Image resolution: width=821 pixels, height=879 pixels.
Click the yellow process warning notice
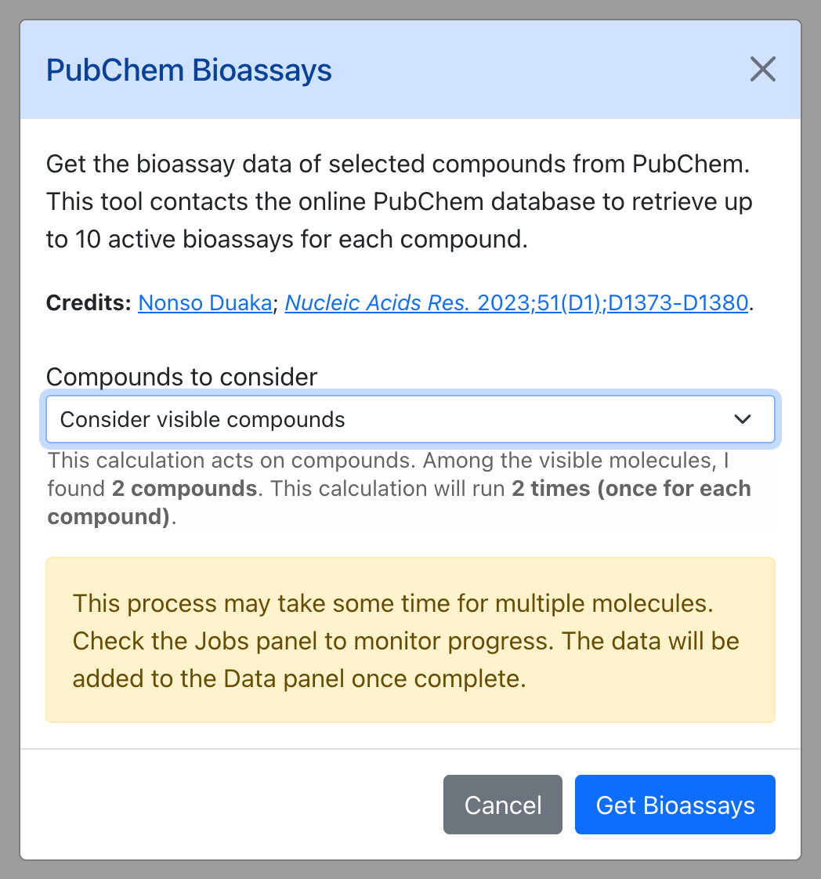click(410, 639)
